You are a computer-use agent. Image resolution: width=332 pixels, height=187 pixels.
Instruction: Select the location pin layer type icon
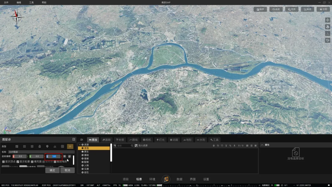(x=47, y=146)
